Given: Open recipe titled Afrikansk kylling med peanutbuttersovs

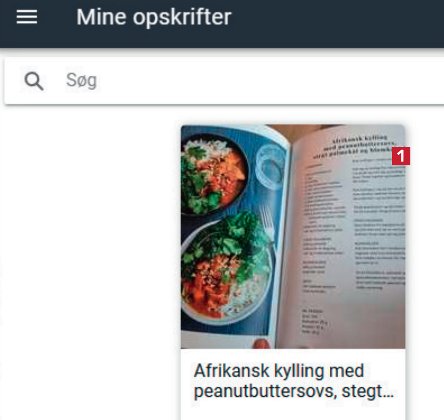Looking at the screenshot, I should coord(294,381).
